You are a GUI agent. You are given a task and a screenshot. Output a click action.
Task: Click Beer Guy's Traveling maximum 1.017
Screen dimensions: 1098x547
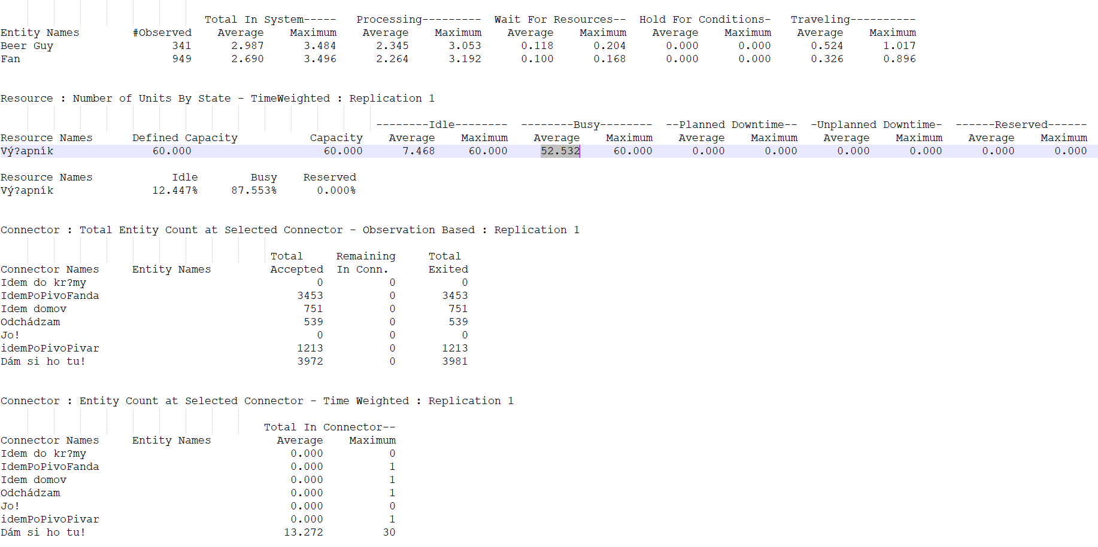click(899, 46)
